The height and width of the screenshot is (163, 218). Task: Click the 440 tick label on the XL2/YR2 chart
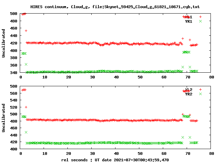click(14, 135)
